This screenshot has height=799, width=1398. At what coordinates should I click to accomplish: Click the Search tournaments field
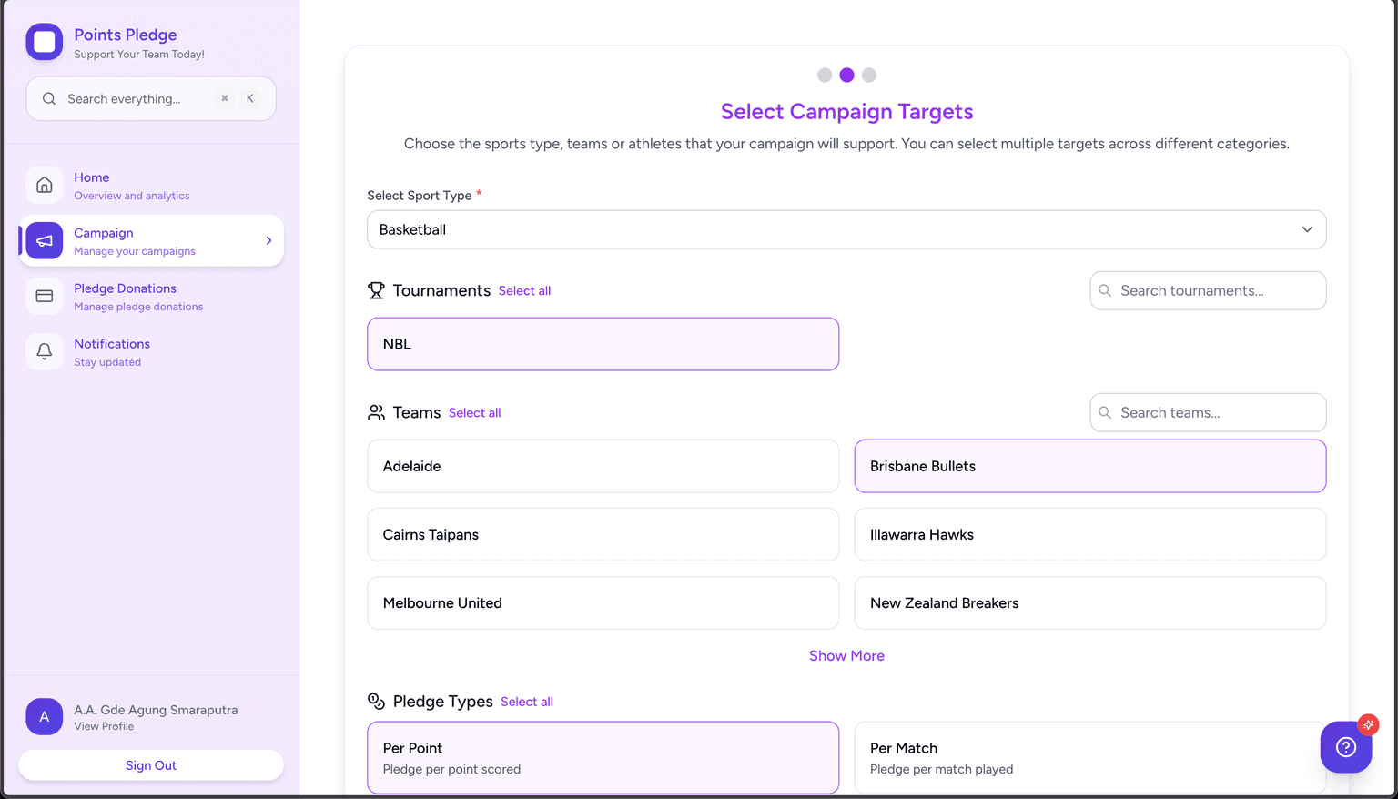tap(1208, 290)
